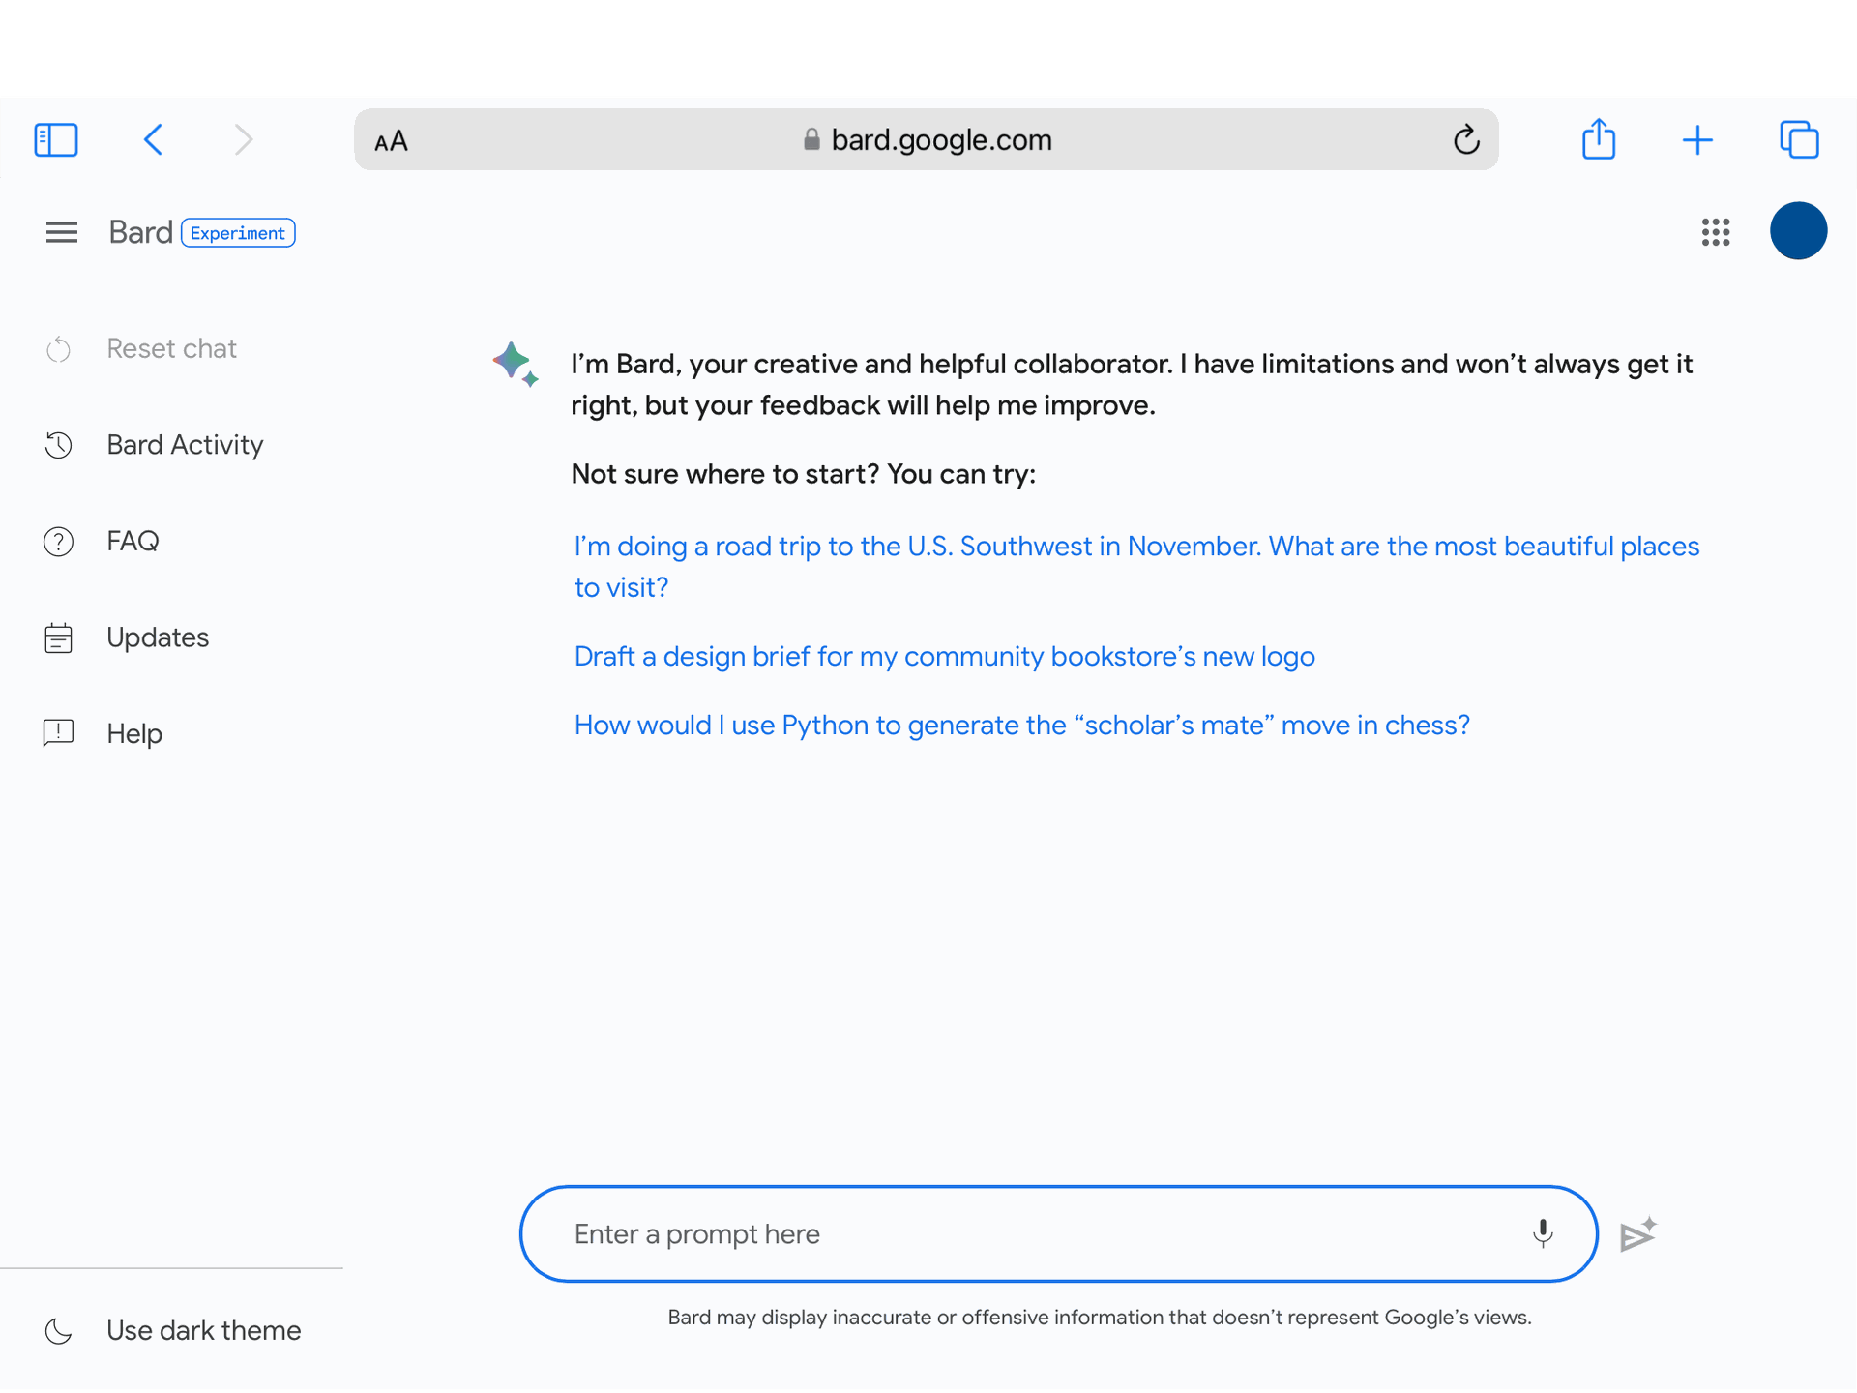Click the bard.google.com address field
The width and height of the screenshot is (1857, 1393).
926,139
